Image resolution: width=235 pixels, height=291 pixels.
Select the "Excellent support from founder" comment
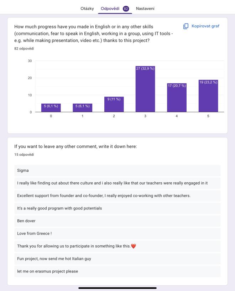(x=117, y=196)
